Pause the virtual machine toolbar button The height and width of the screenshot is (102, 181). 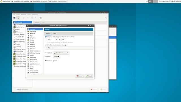pyautogui.click(x=28, y=18)
